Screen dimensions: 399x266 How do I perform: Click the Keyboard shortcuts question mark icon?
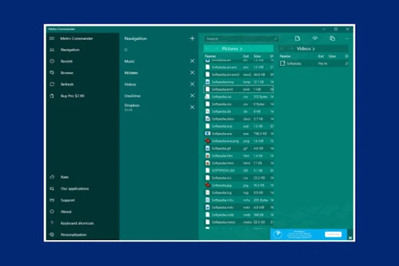pyautogui.click(x=52, y=223)
